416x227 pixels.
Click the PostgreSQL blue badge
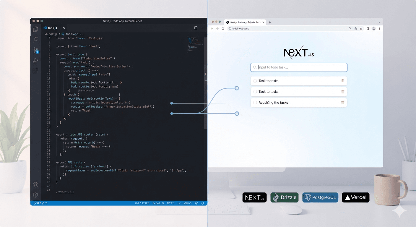[x=320, y=197]
